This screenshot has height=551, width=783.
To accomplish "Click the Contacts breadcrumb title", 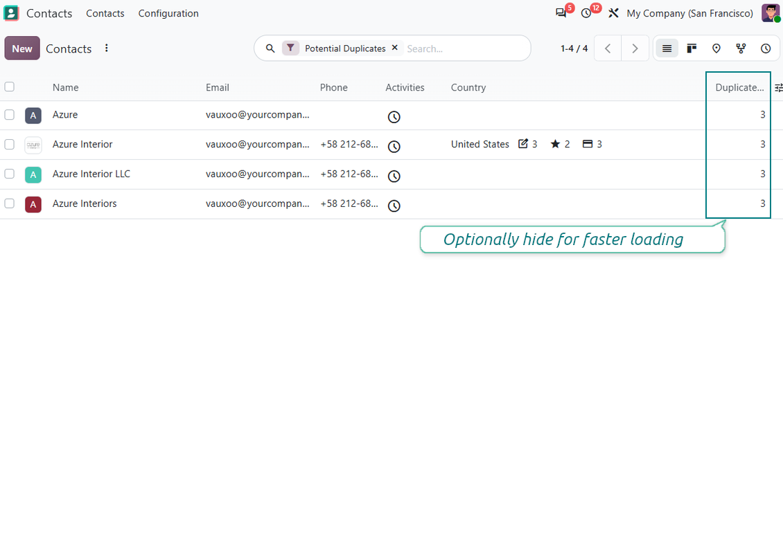I will pos(69,49).
